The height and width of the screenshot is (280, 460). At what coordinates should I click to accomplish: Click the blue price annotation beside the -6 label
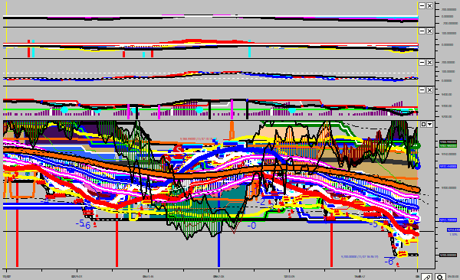(360, 256)
